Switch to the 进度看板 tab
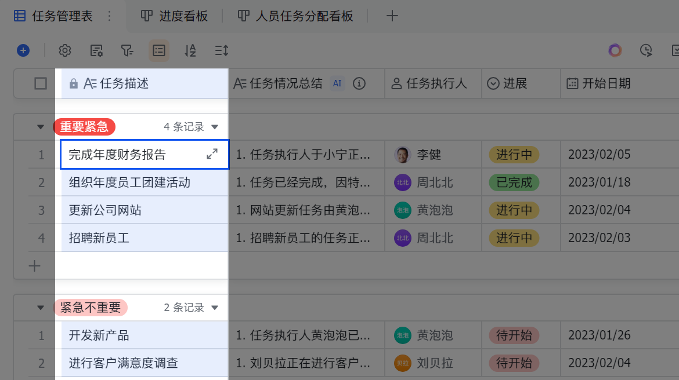 coord(175,16)
